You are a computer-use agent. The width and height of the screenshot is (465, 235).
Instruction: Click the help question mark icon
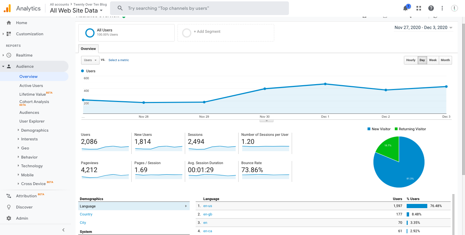tap(431, 8)
